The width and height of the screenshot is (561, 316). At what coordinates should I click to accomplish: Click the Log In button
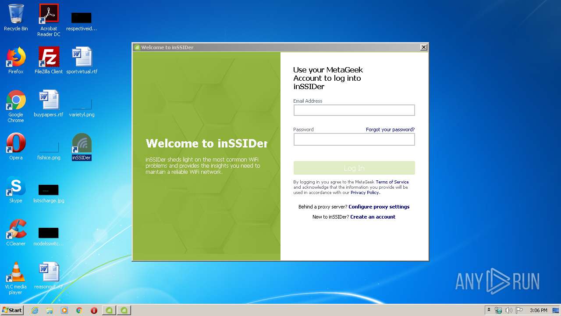tap(354, 168)
